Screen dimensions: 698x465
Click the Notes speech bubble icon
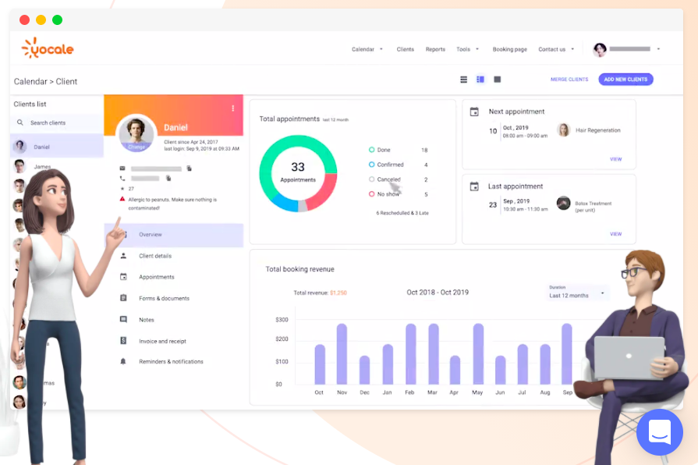(123, 319)
